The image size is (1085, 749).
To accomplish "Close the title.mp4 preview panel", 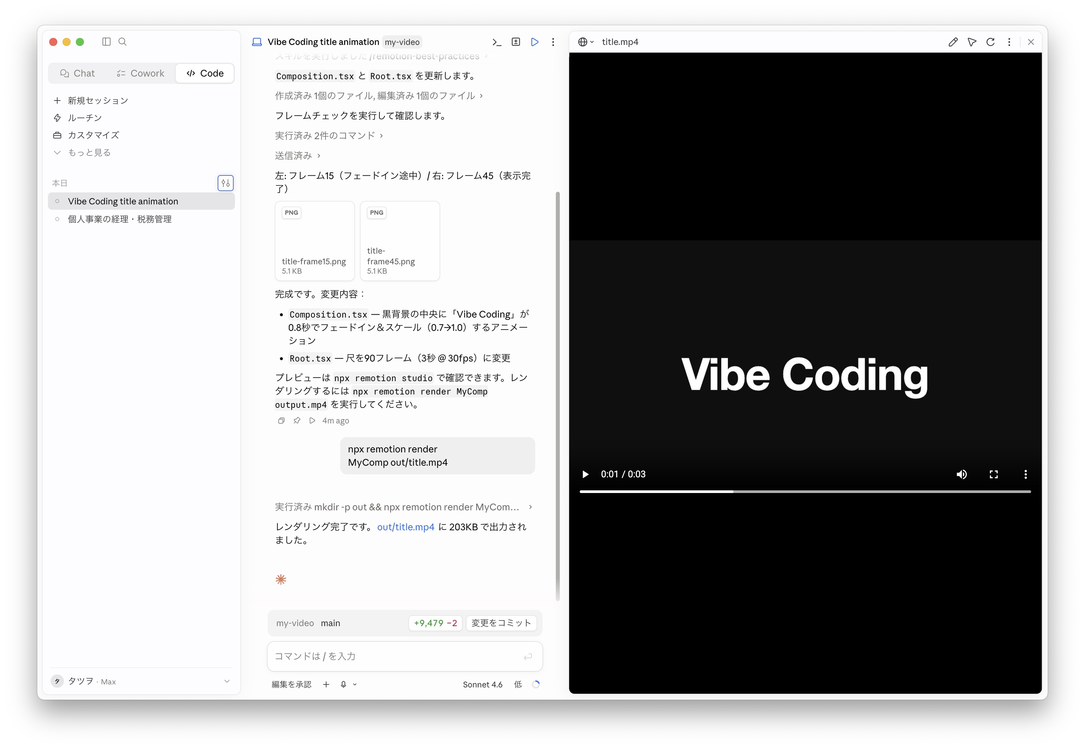I will (x=1031, y=42).
